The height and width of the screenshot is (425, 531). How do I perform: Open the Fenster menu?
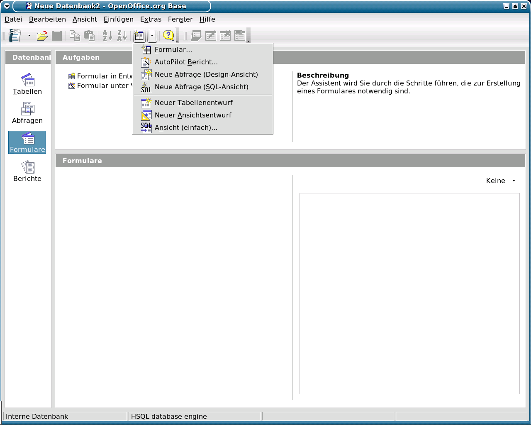180,19
